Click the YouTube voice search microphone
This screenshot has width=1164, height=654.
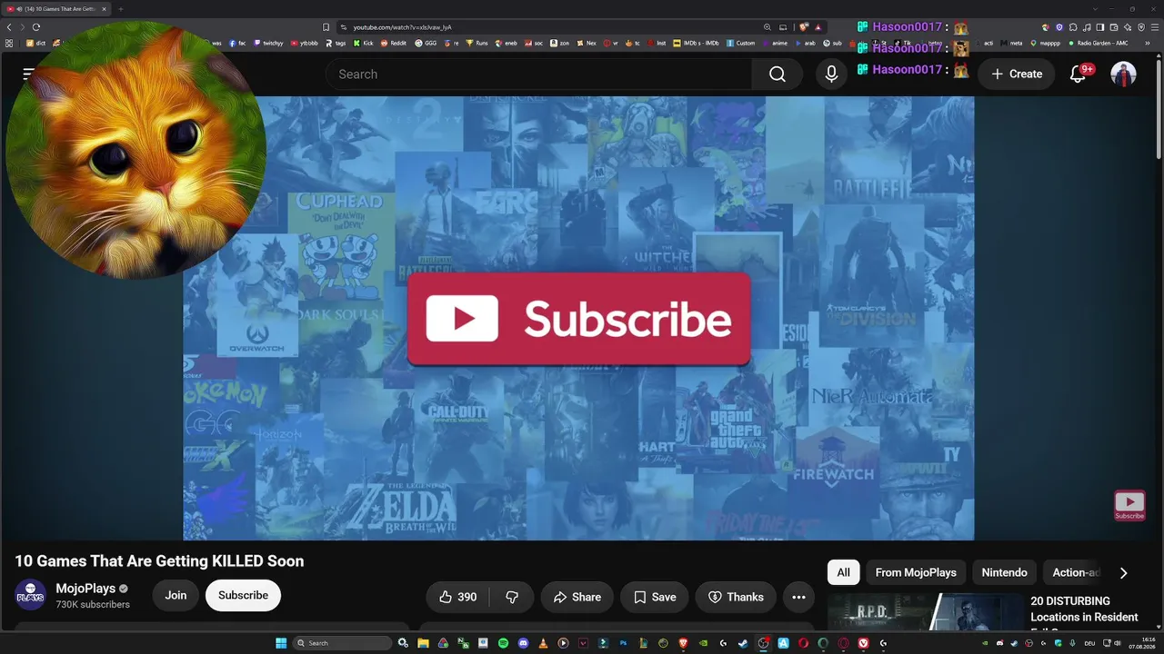(x=831, y=74)
